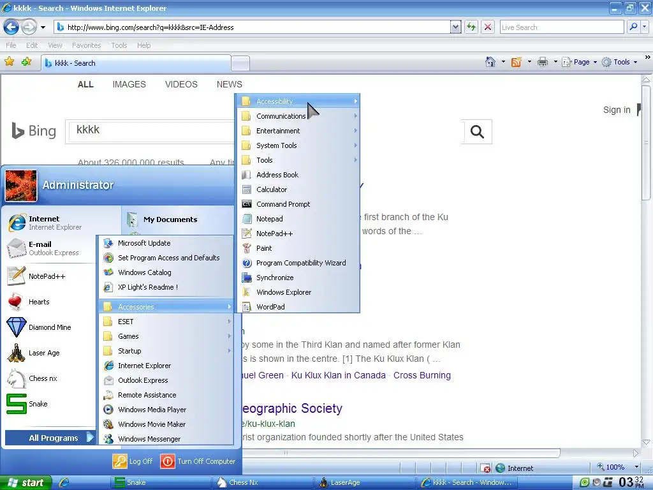The image size is (653, 490).
Task: Open the address bar history dropdown
Action: [x=455, y=27]
